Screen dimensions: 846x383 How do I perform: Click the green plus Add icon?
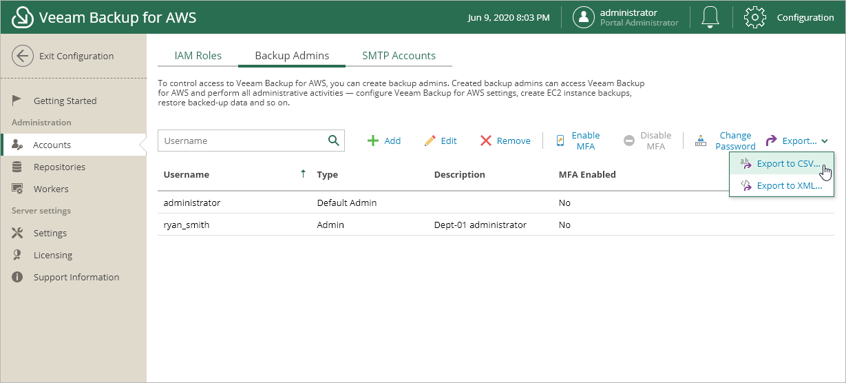(372, 141)
